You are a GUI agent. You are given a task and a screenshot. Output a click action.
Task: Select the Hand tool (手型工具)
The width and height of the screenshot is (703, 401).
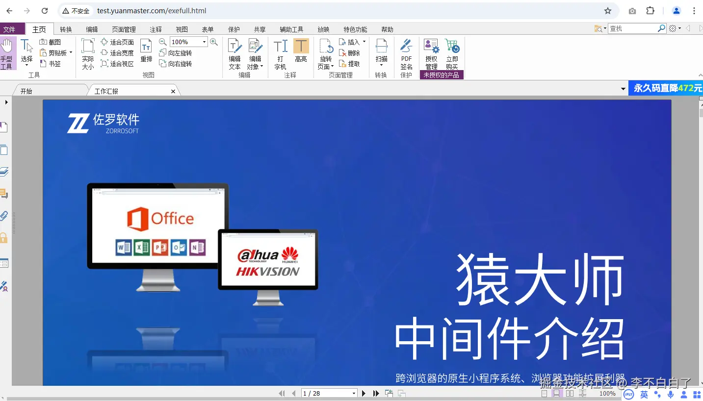point(8,53)
